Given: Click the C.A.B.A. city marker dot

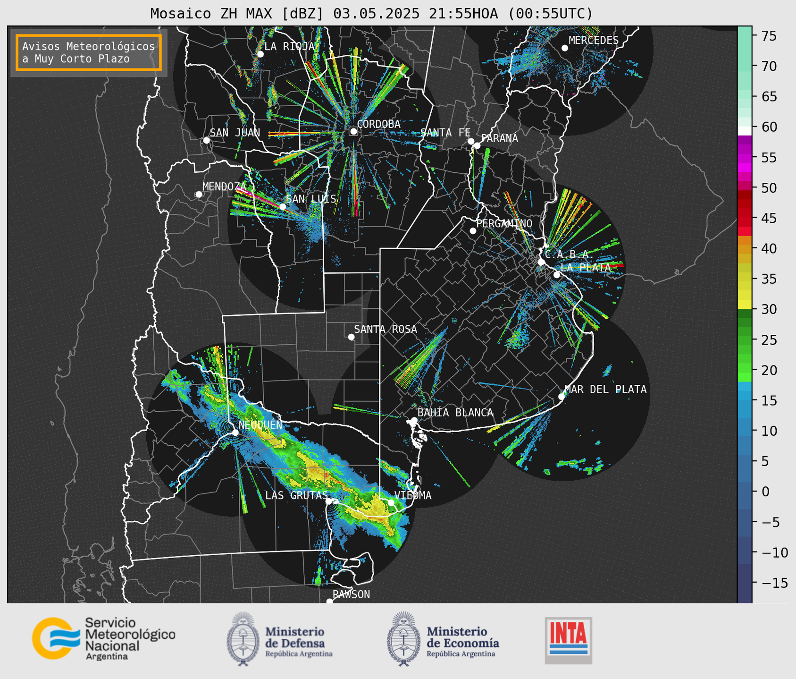Looking at the screenshot, I should point(541,262).
